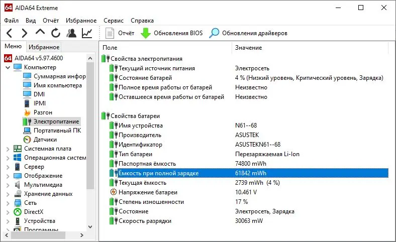Image resolution: width=396 pixels, height=242 pixels.
Task: Collapse the Компьютер tree node
Action: tap(8, 68)
